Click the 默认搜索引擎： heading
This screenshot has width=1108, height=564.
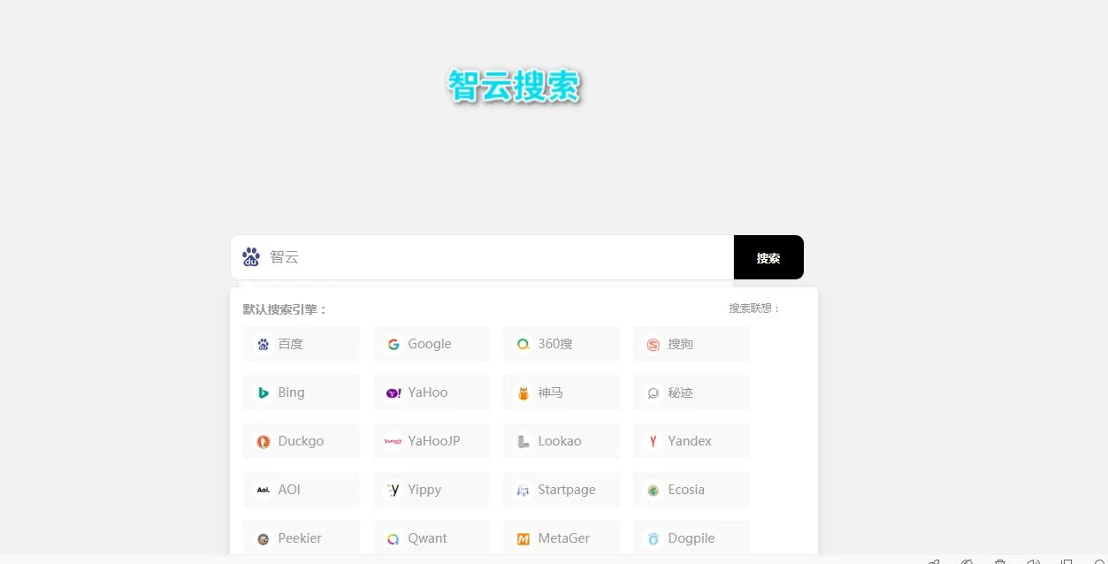coord(286,309)
